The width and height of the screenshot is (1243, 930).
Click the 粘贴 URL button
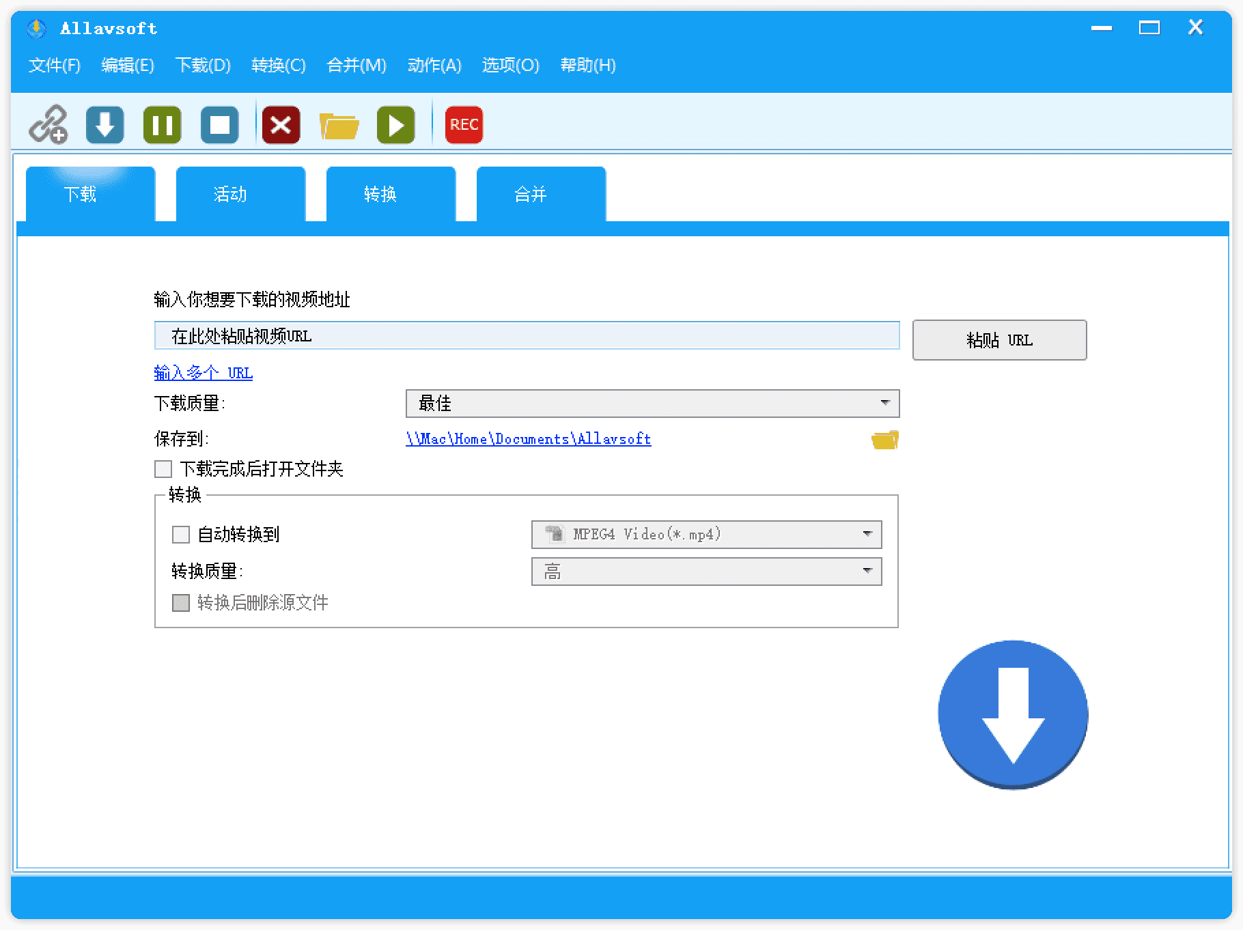[x=999, y=340]
